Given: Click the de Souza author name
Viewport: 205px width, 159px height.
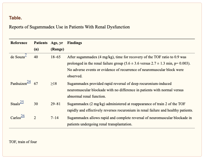Looking at the screenshot, I should pos(17,57).
